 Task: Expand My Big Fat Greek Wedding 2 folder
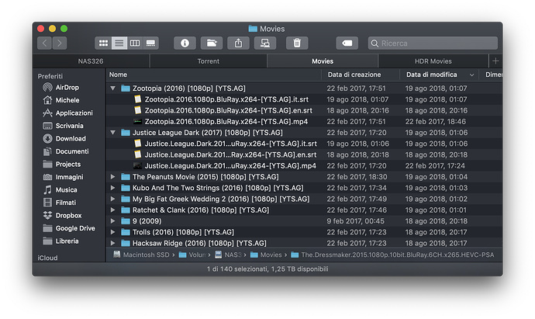113,199
